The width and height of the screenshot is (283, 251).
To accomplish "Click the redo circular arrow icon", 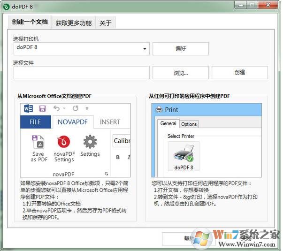I will point(75,108).
